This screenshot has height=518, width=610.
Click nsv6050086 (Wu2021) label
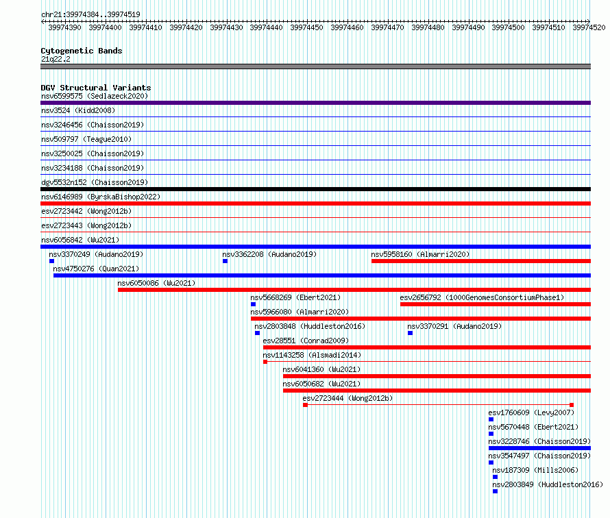click(156, 283)
